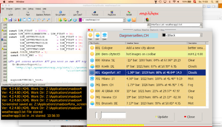Select the 800 Al Qiblah :KW row
This screenshot has height=127, width=222.
tap(147, 91)
